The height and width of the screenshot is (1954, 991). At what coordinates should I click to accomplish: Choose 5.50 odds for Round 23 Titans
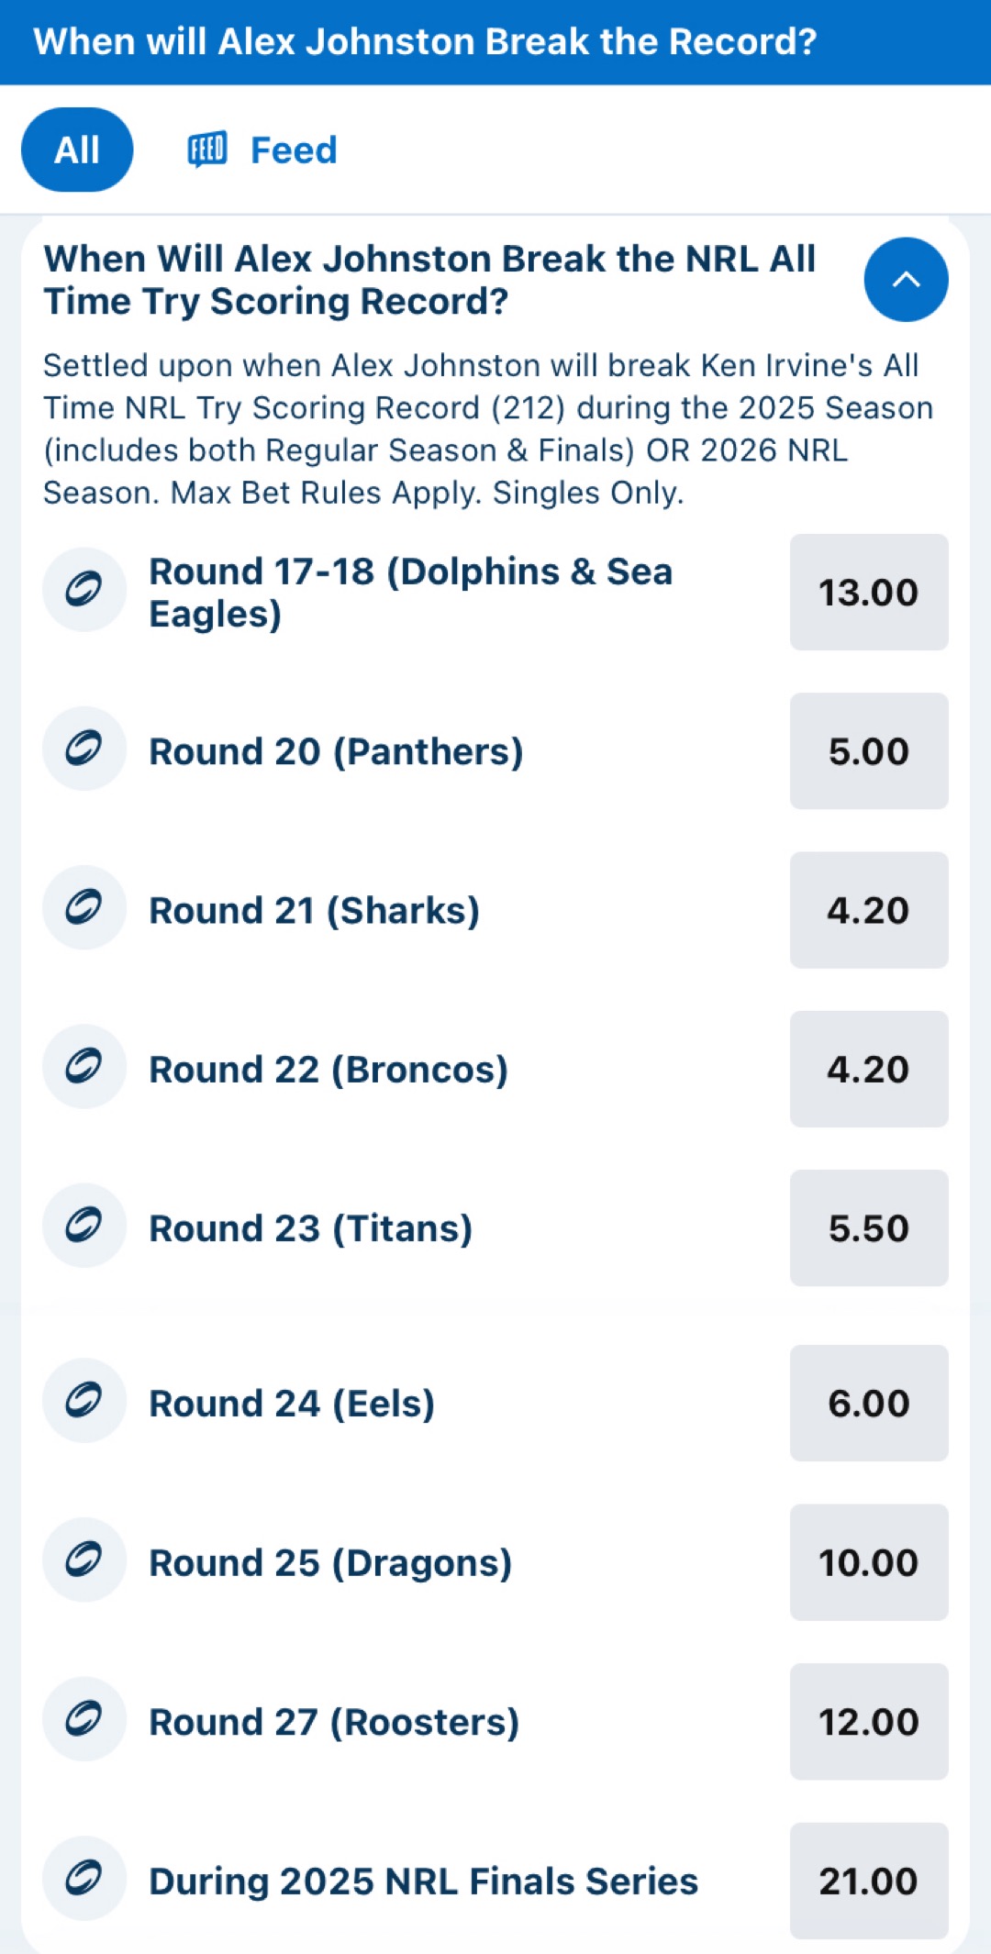(869, 1228)
